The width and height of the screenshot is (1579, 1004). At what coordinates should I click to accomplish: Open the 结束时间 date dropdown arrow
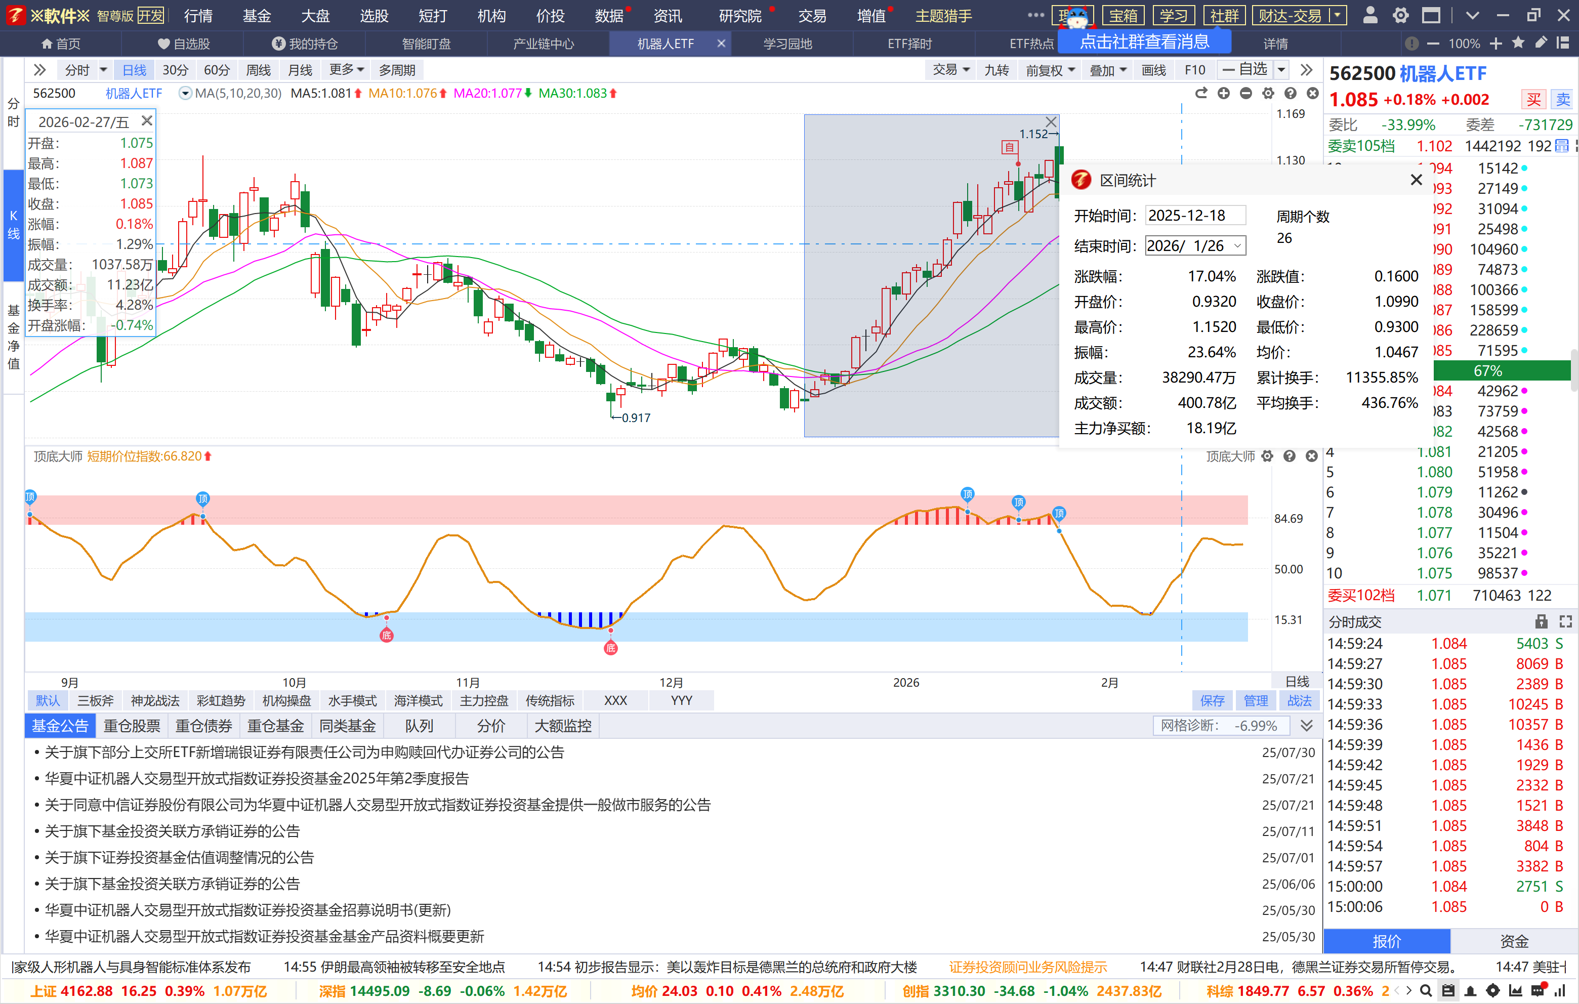click(1237, 246)
